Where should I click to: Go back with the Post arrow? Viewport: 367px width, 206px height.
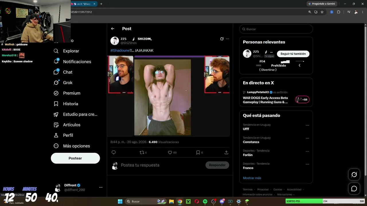(113, 29)
